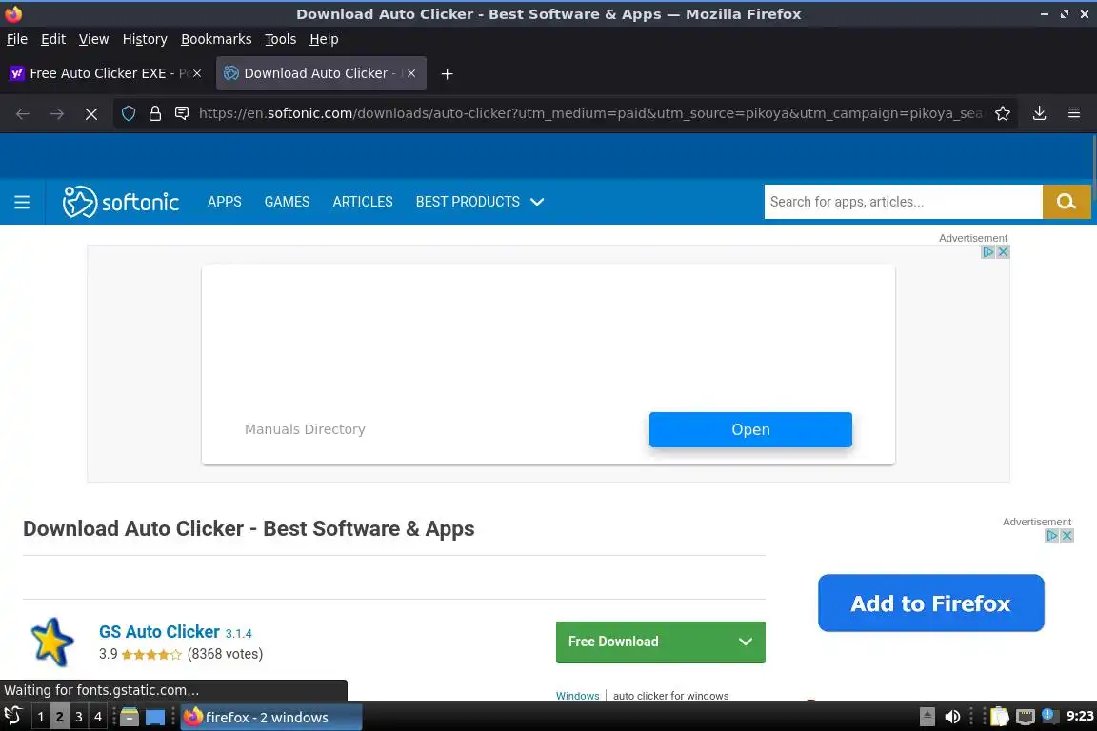Open a new browser tab
Screen dimensions: 1097x731
pos(447,73)
